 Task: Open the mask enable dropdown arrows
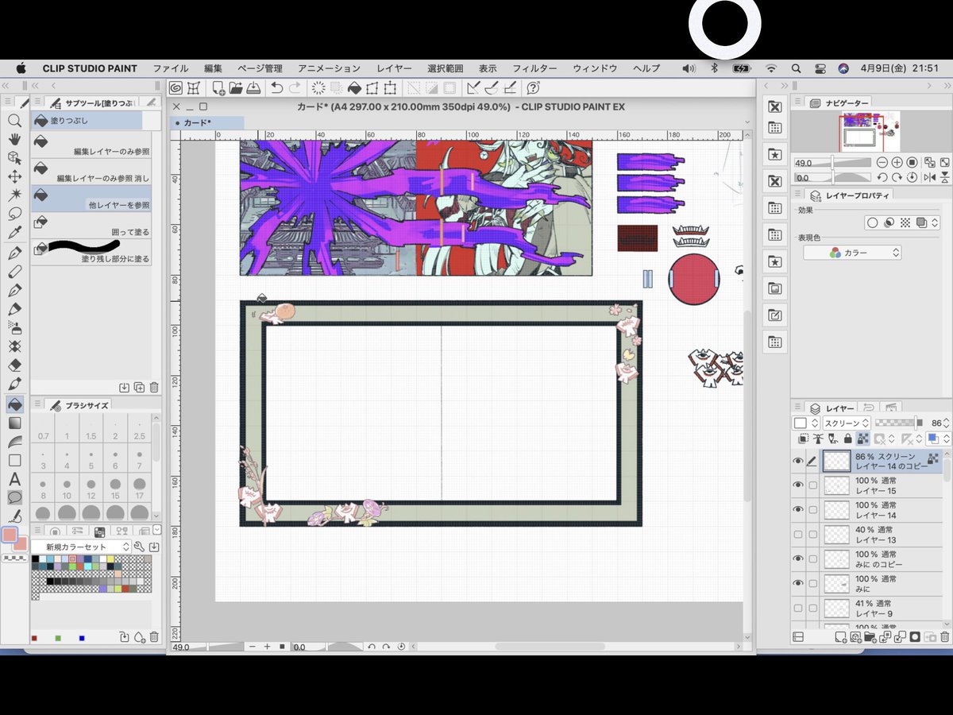coord(893,439)
